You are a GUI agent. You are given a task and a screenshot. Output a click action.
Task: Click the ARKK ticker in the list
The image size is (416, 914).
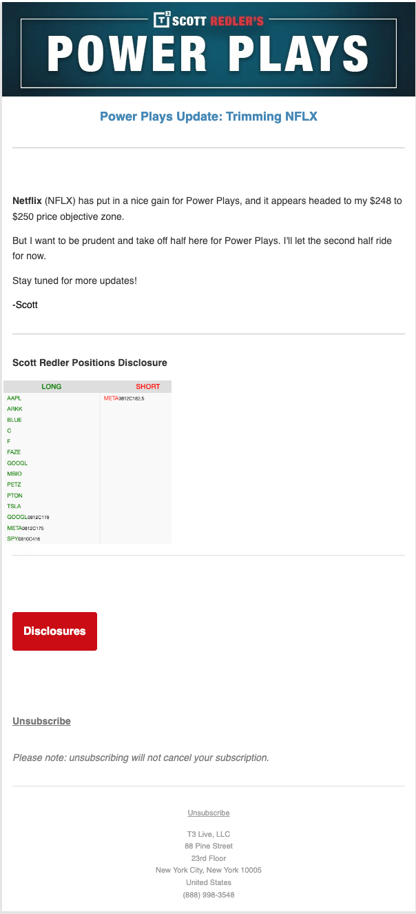[14, 409]
